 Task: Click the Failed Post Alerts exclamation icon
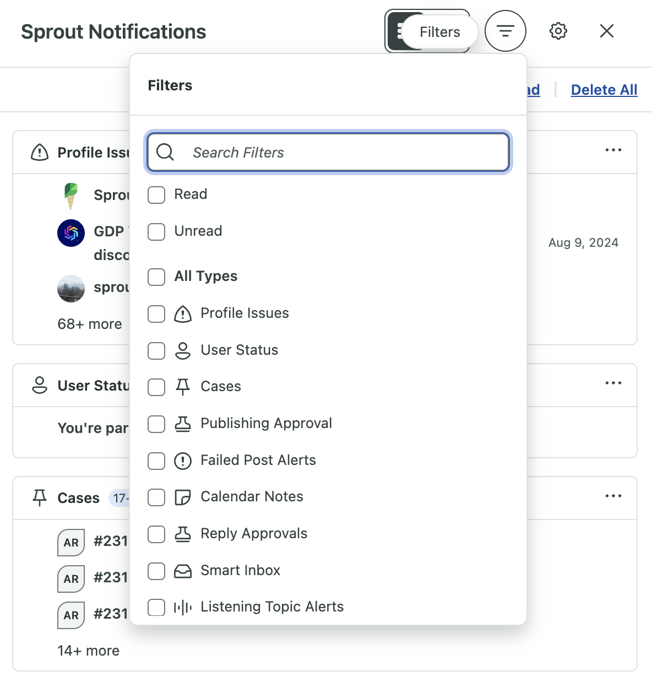point(183,460)
